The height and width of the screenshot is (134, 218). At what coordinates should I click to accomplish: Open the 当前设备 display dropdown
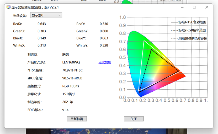(x=46, y=15)
